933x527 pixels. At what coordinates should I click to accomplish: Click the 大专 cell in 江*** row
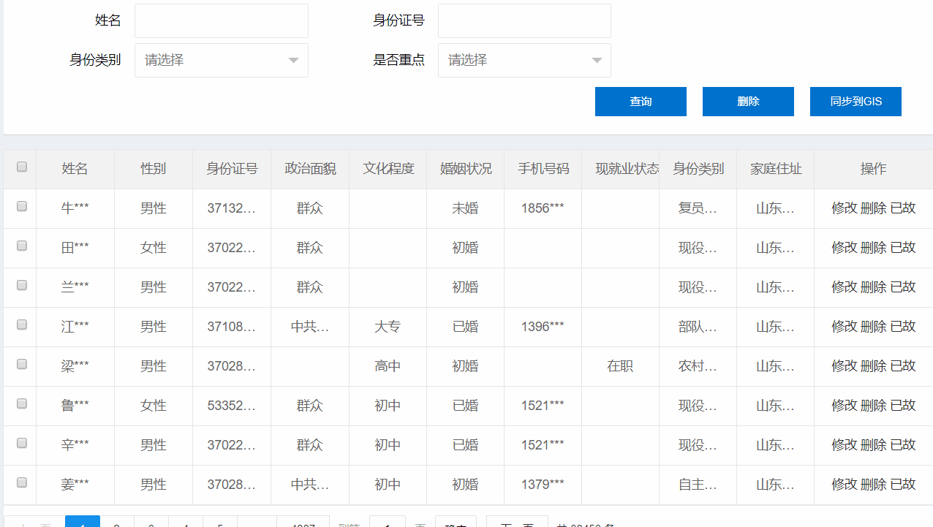click(x=388, y=327)
